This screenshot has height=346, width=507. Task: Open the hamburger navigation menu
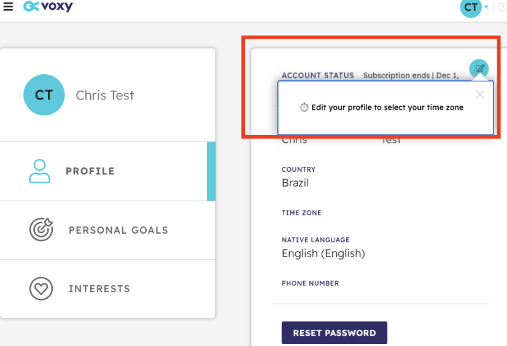tap(8, 7)
